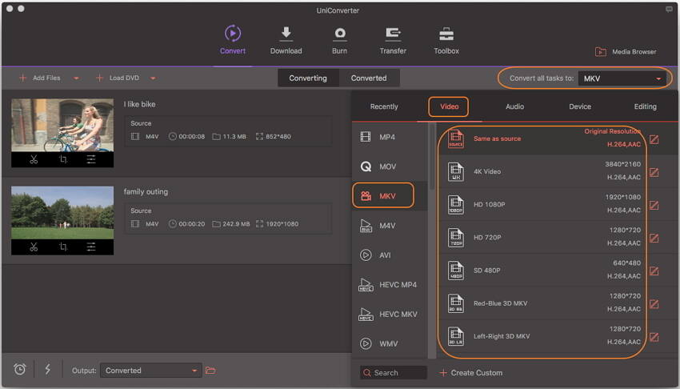Click the Add Files button
The height and width of the screenshot is (389, 680).
tap(40, 78)
